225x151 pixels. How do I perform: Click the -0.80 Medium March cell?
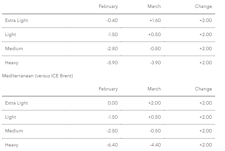pyautogui.click(x=155, y=48)
